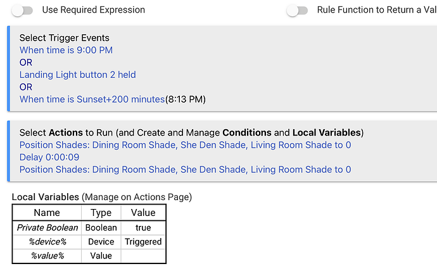Click the Type column header
This screenshot has height=278, width=437.
tap(101, 213)
